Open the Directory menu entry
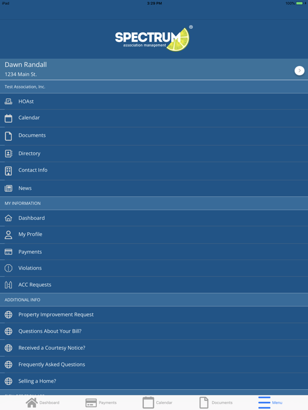The image size is (308, 410). [154, 154]
